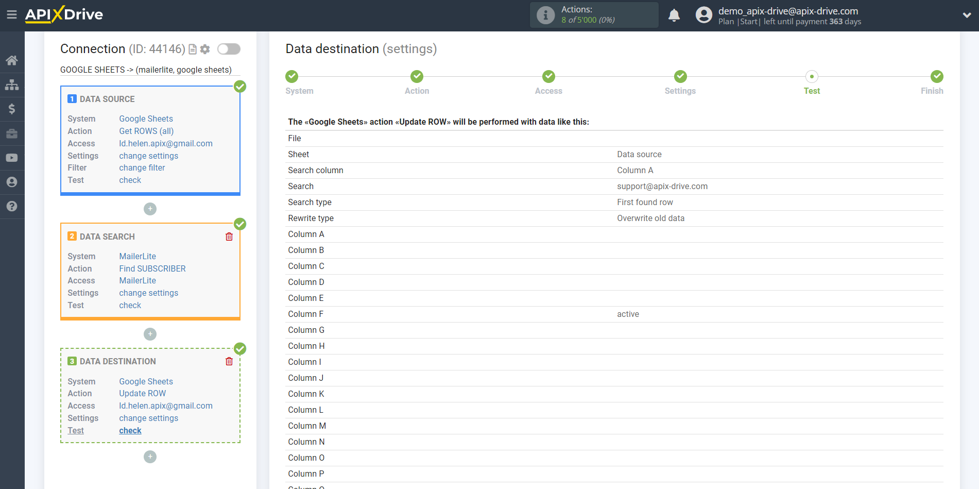
Task: Click check link in Data Search
Action: click(130, 305)
